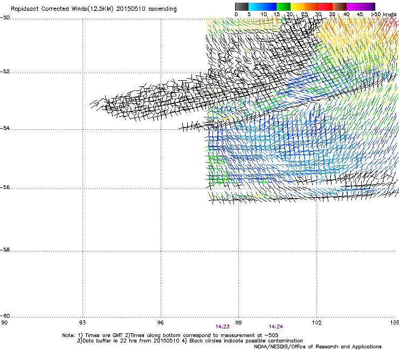Click the legend tick label '40'
Screen dimensions: 399x350
(x=346, y=15)
